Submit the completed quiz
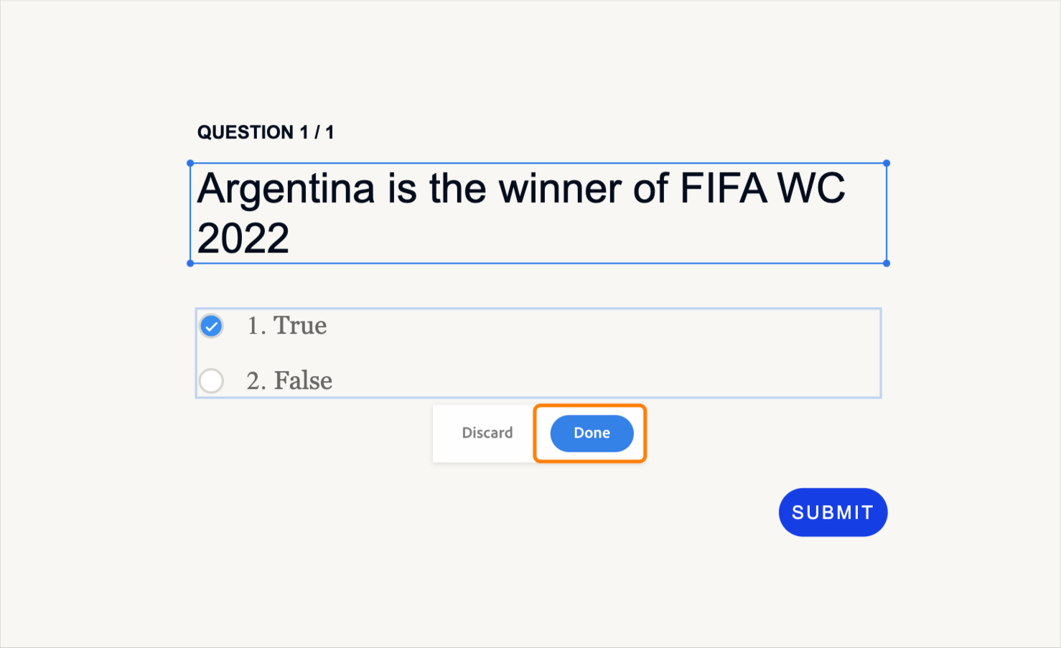The height and width of the screenshot is (648, 1061). pos(833,512)
